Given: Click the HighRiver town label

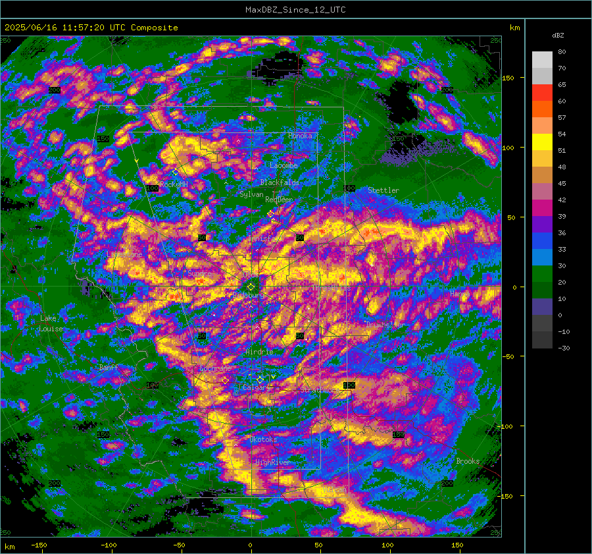Looking at the screenshot, I should 272,462.
